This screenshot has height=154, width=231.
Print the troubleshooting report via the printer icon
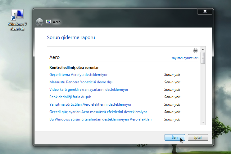click(196, 51)
